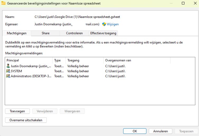Select the group icon beside SYSTEM
The height and width of the screenshot is (136, 199).
(8, 71)
